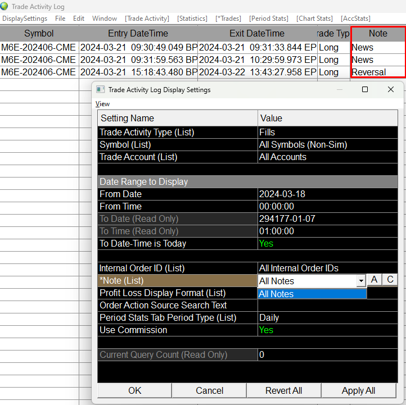Open the File menu

pyautogui.click(x=60, y=19)
